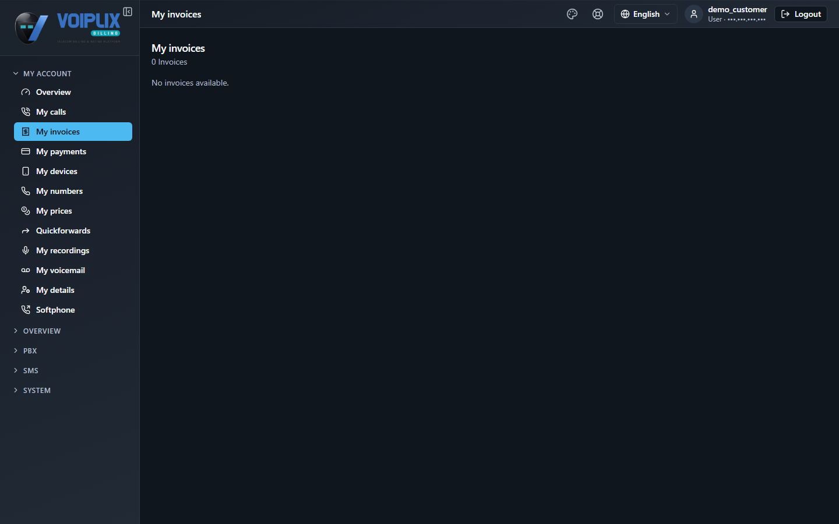Click the My details person icon

tap(26, 290)
